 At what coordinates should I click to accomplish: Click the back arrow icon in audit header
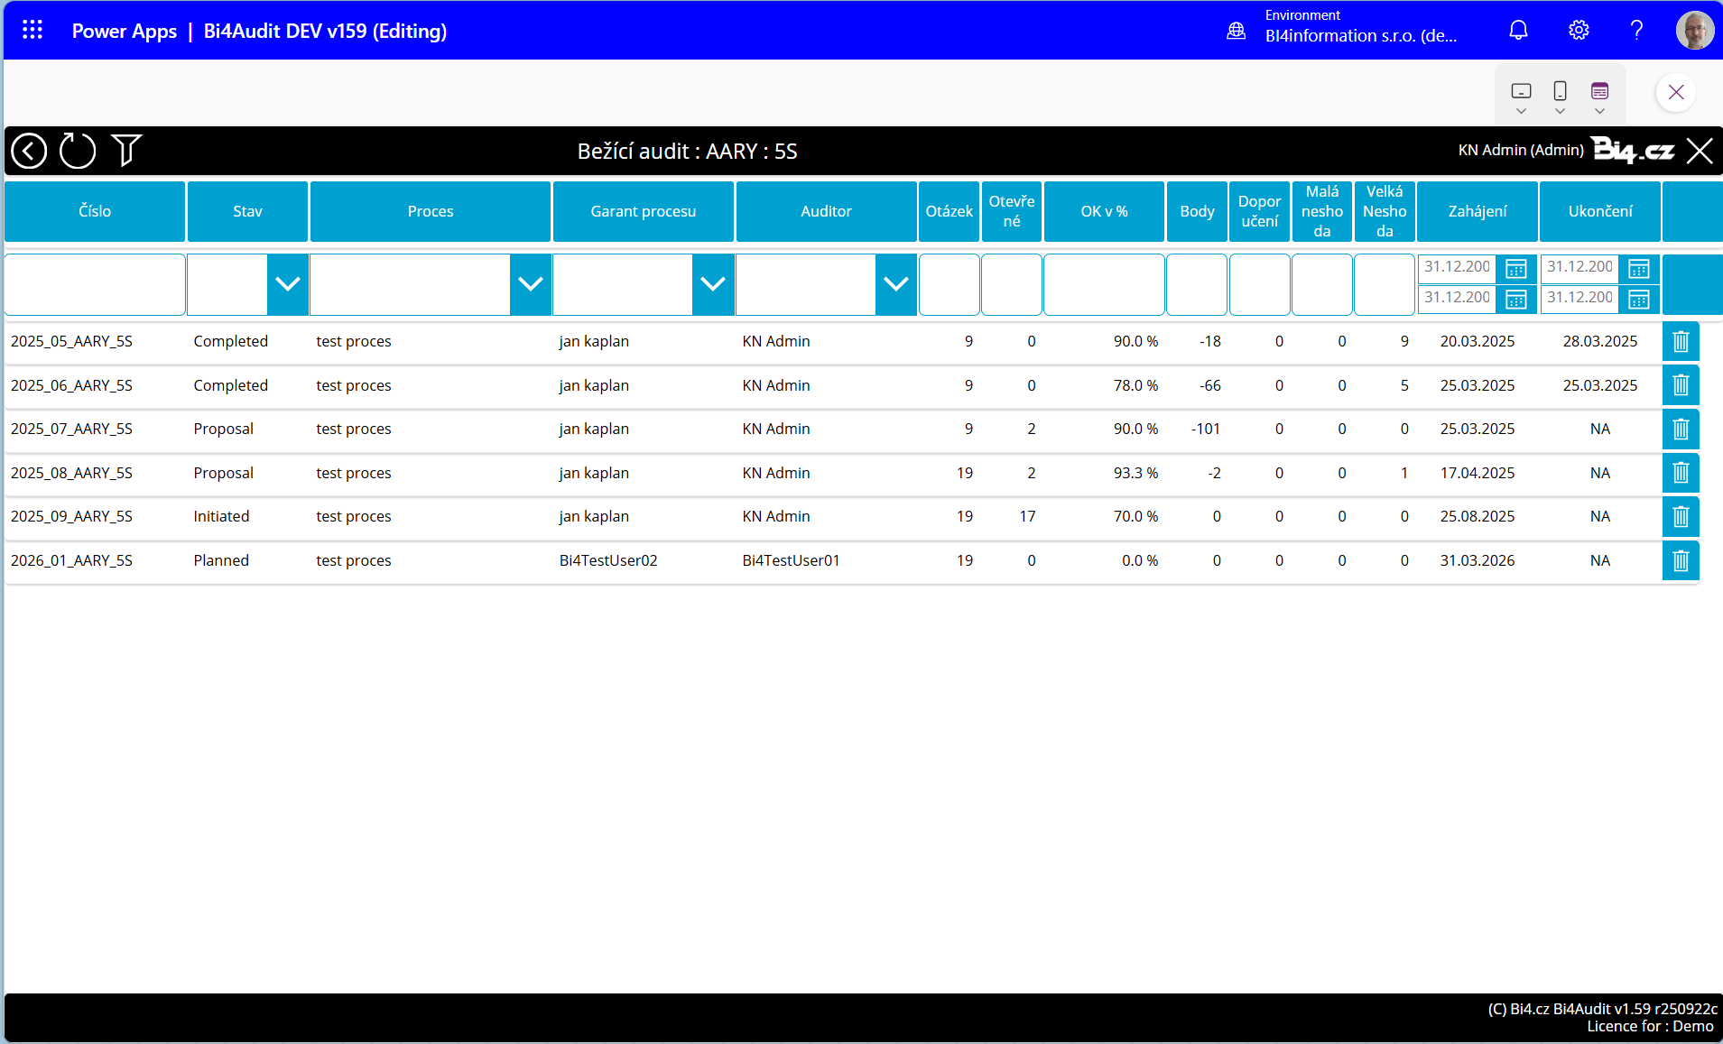coord(29,151)
